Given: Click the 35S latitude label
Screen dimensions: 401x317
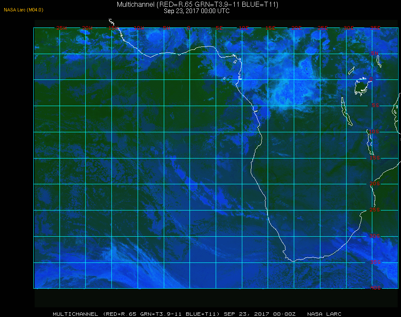Looking at the screenshot, I should pos(375,262).
